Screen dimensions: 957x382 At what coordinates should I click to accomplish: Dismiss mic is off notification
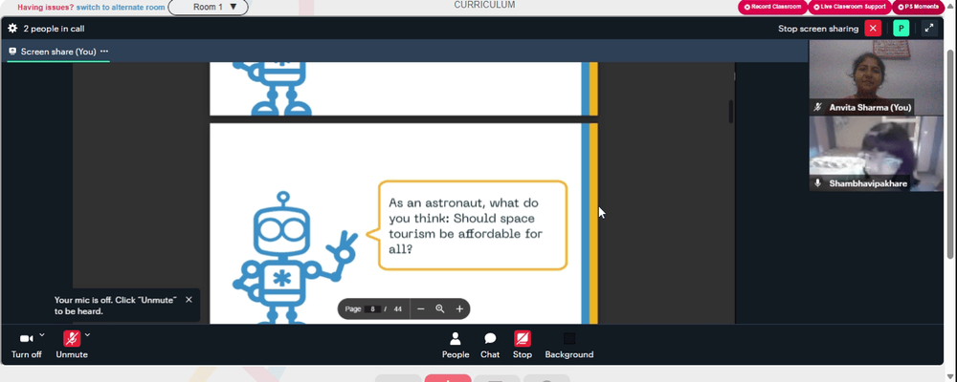tap(189, 299)
